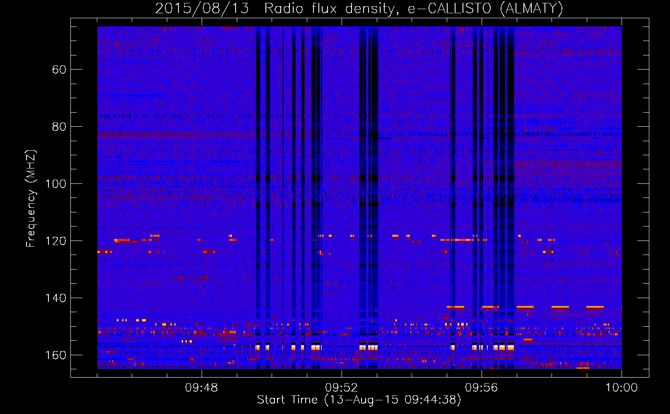This screenshot has height=414, width=670.
Task: Click the 'Frequency (MHZ)' axis label
Action: point(31,199)
